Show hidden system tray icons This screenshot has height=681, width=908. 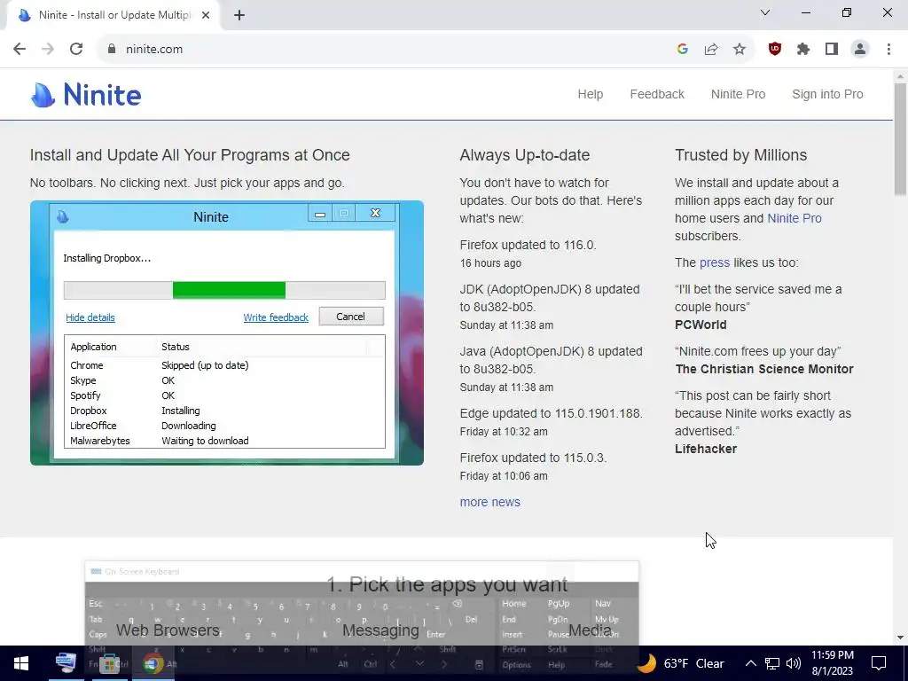pos(750,663)
